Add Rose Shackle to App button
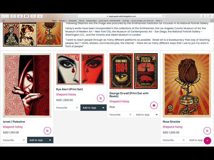Screen dimensions: 214x160 point(196,140)
